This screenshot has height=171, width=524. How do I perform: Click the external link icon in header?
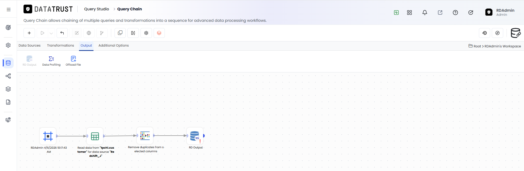(440, 13)
